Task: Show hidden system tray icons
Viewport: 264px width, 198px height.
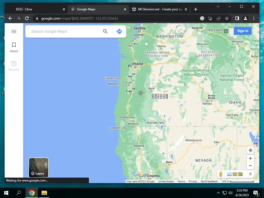Action: [x=218, y=193]
